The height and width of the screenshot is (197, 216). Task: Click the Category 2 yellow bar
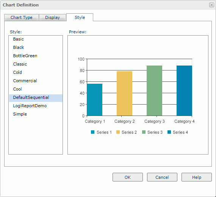(x=125, y=94)
